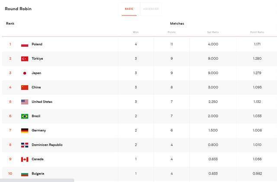Viewport: 277px width, 182px height.
Task: Open the Dominican Republic team link
Action: [47, 145]
